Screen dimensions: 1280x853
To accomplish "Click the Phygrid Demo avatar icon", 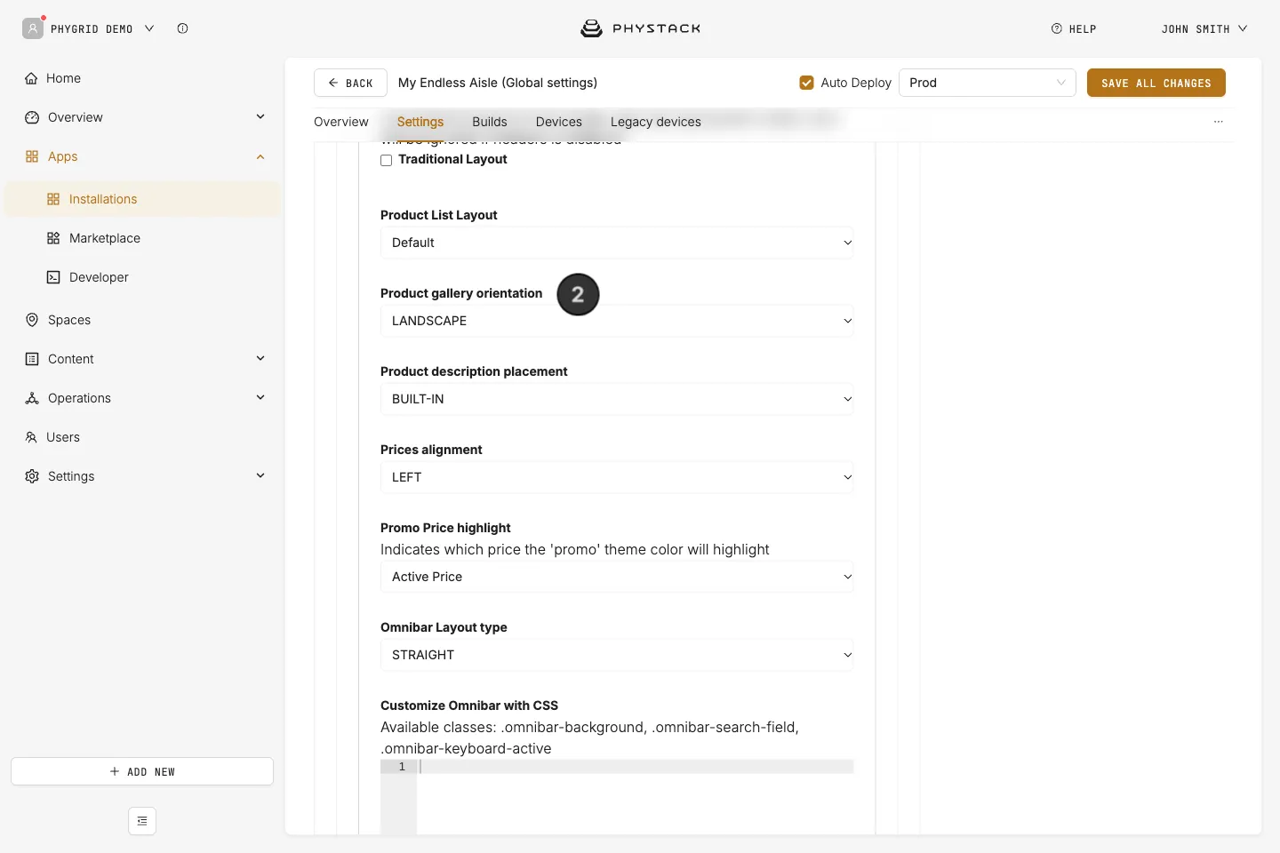I will click(x=33, y=28).
